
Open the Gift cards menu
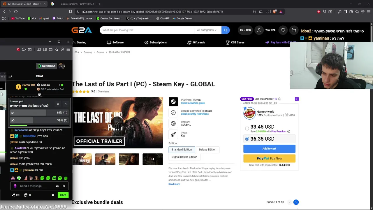click(196, 42)
